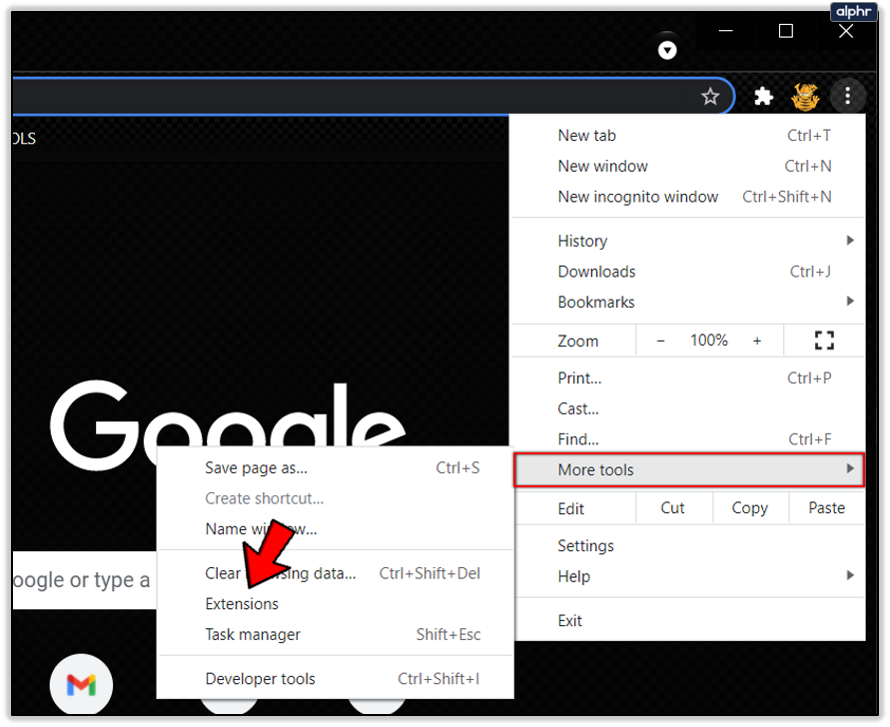
Task: Select Cast... menu item
Action: tap(688, 408)
